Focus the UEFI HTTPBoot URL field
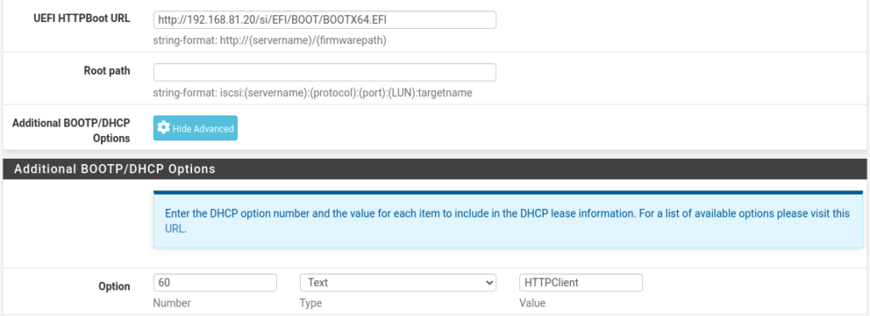 (325, 20)
